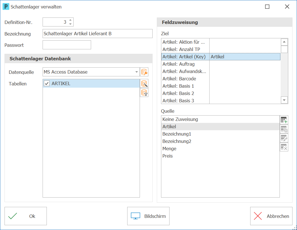This screenshot has height=230, width=297.
Task: Toggle the ARTIKEL table checkbox
Action: [47, 83]
